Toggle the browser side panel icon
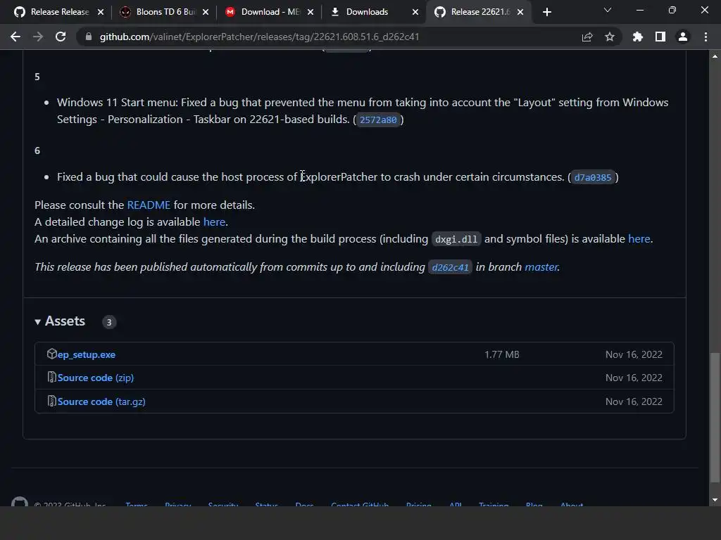 660,37
